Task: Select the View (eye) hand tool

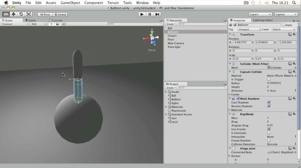Action: click(x=6, y=14)
